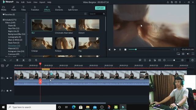Click the Add marker shield icon
This screenshot has height=110, width=196.
click(145, 60)
